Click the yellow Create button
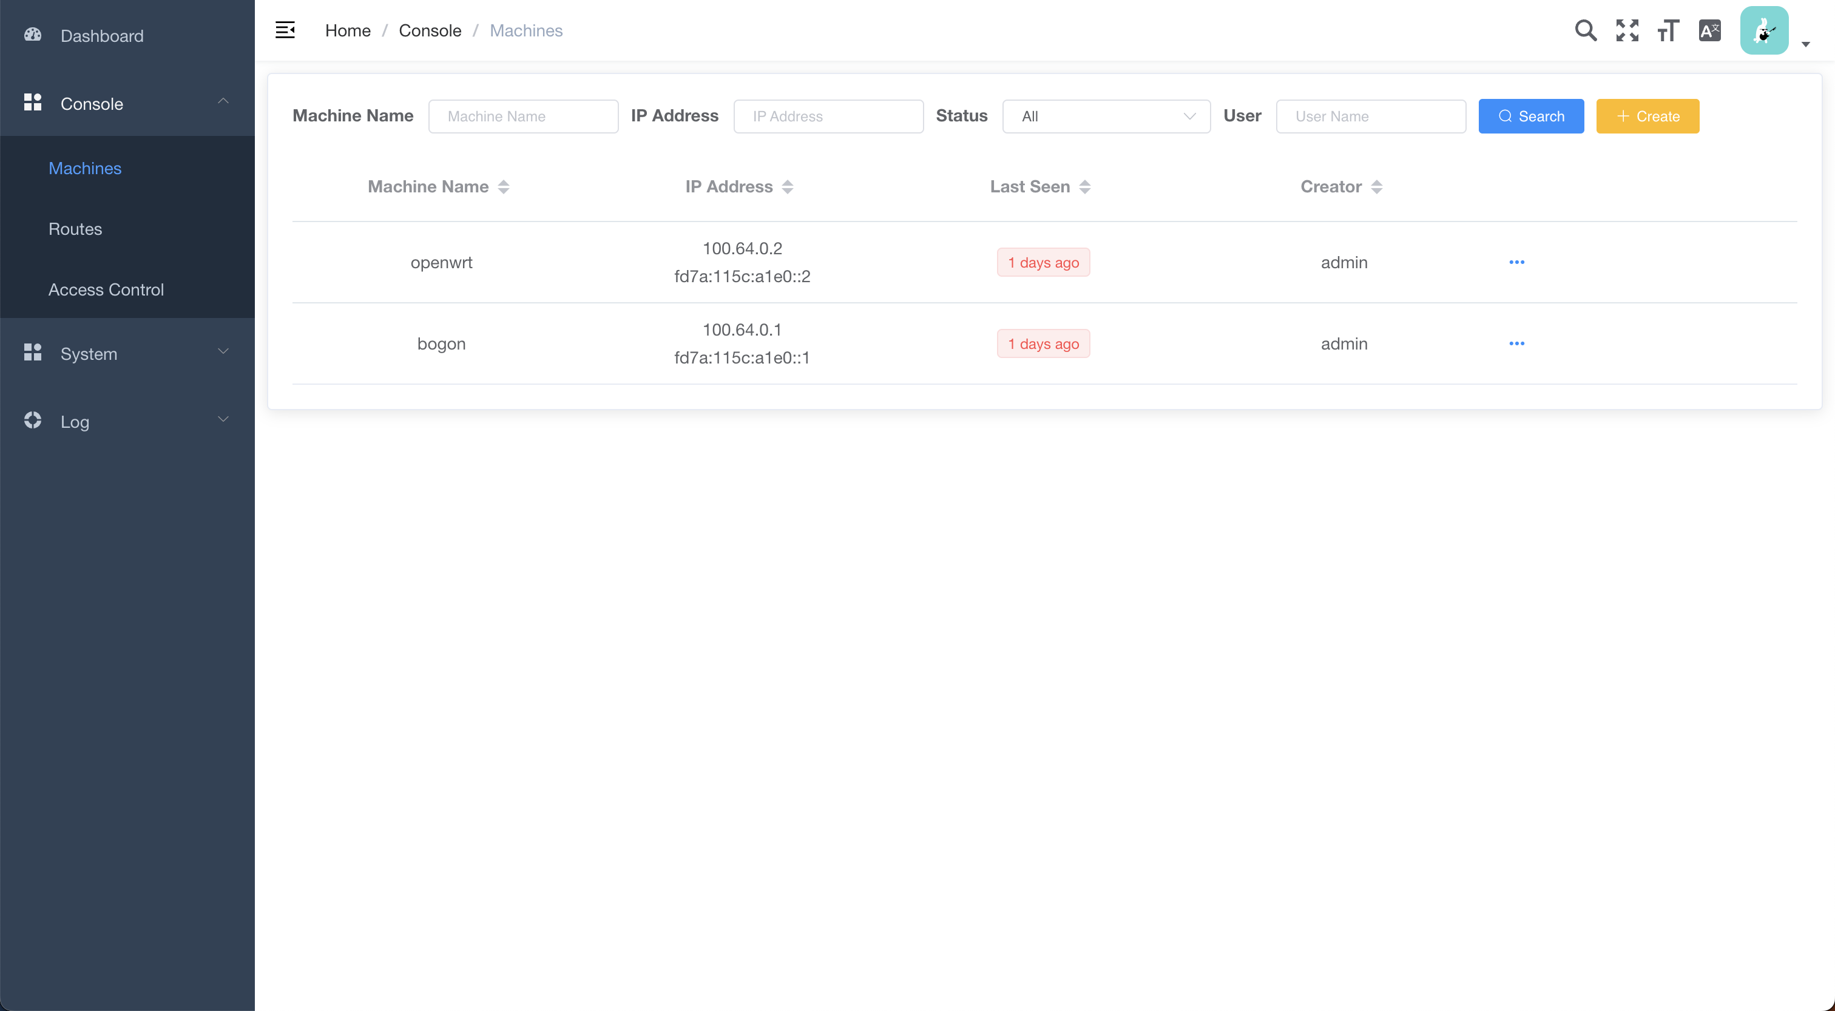This screenshot has width=1835, height=1011. point(1647,116)
